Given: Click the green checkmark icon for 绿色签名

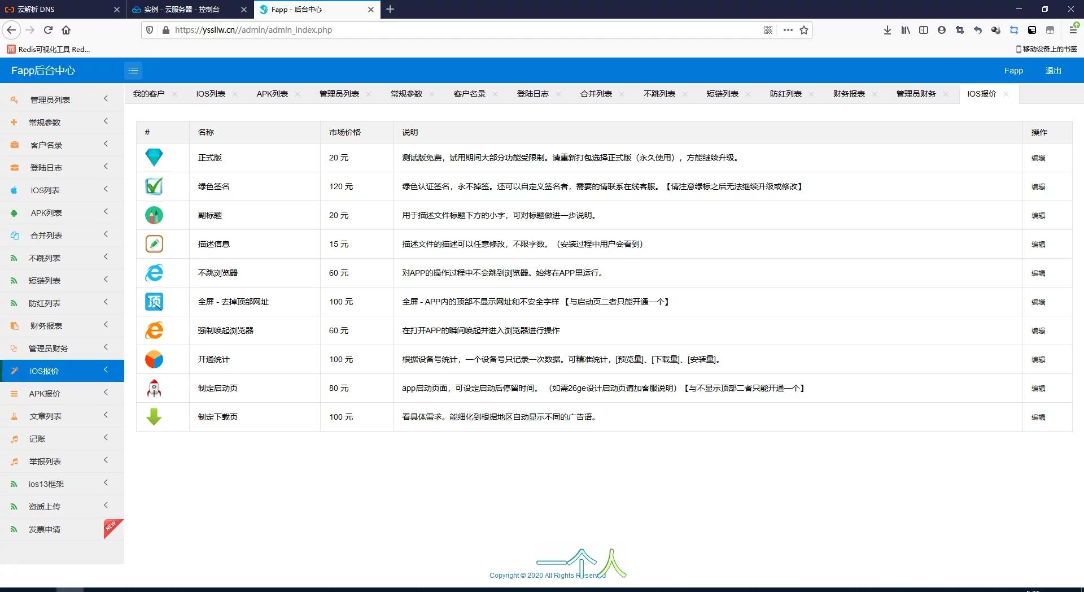Looking at the screenshot, I should [x=154, y=186].
